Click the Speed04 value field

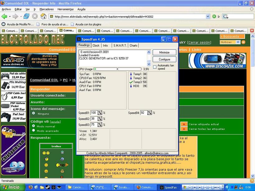tap(144, 113)
